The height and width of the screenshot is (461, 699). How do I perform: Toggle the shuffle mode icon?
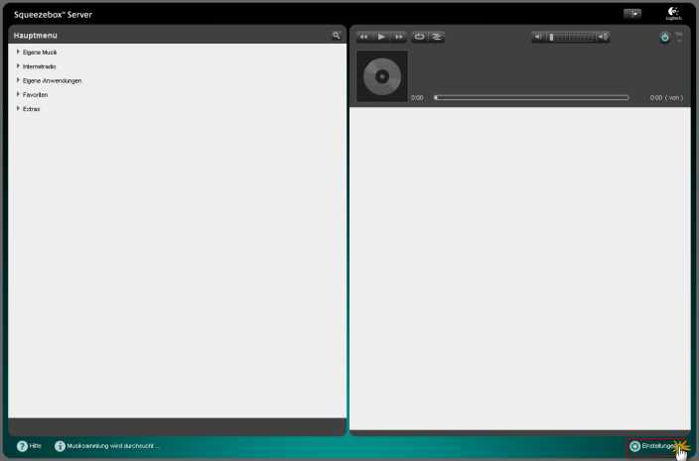[x=437, y=37]
